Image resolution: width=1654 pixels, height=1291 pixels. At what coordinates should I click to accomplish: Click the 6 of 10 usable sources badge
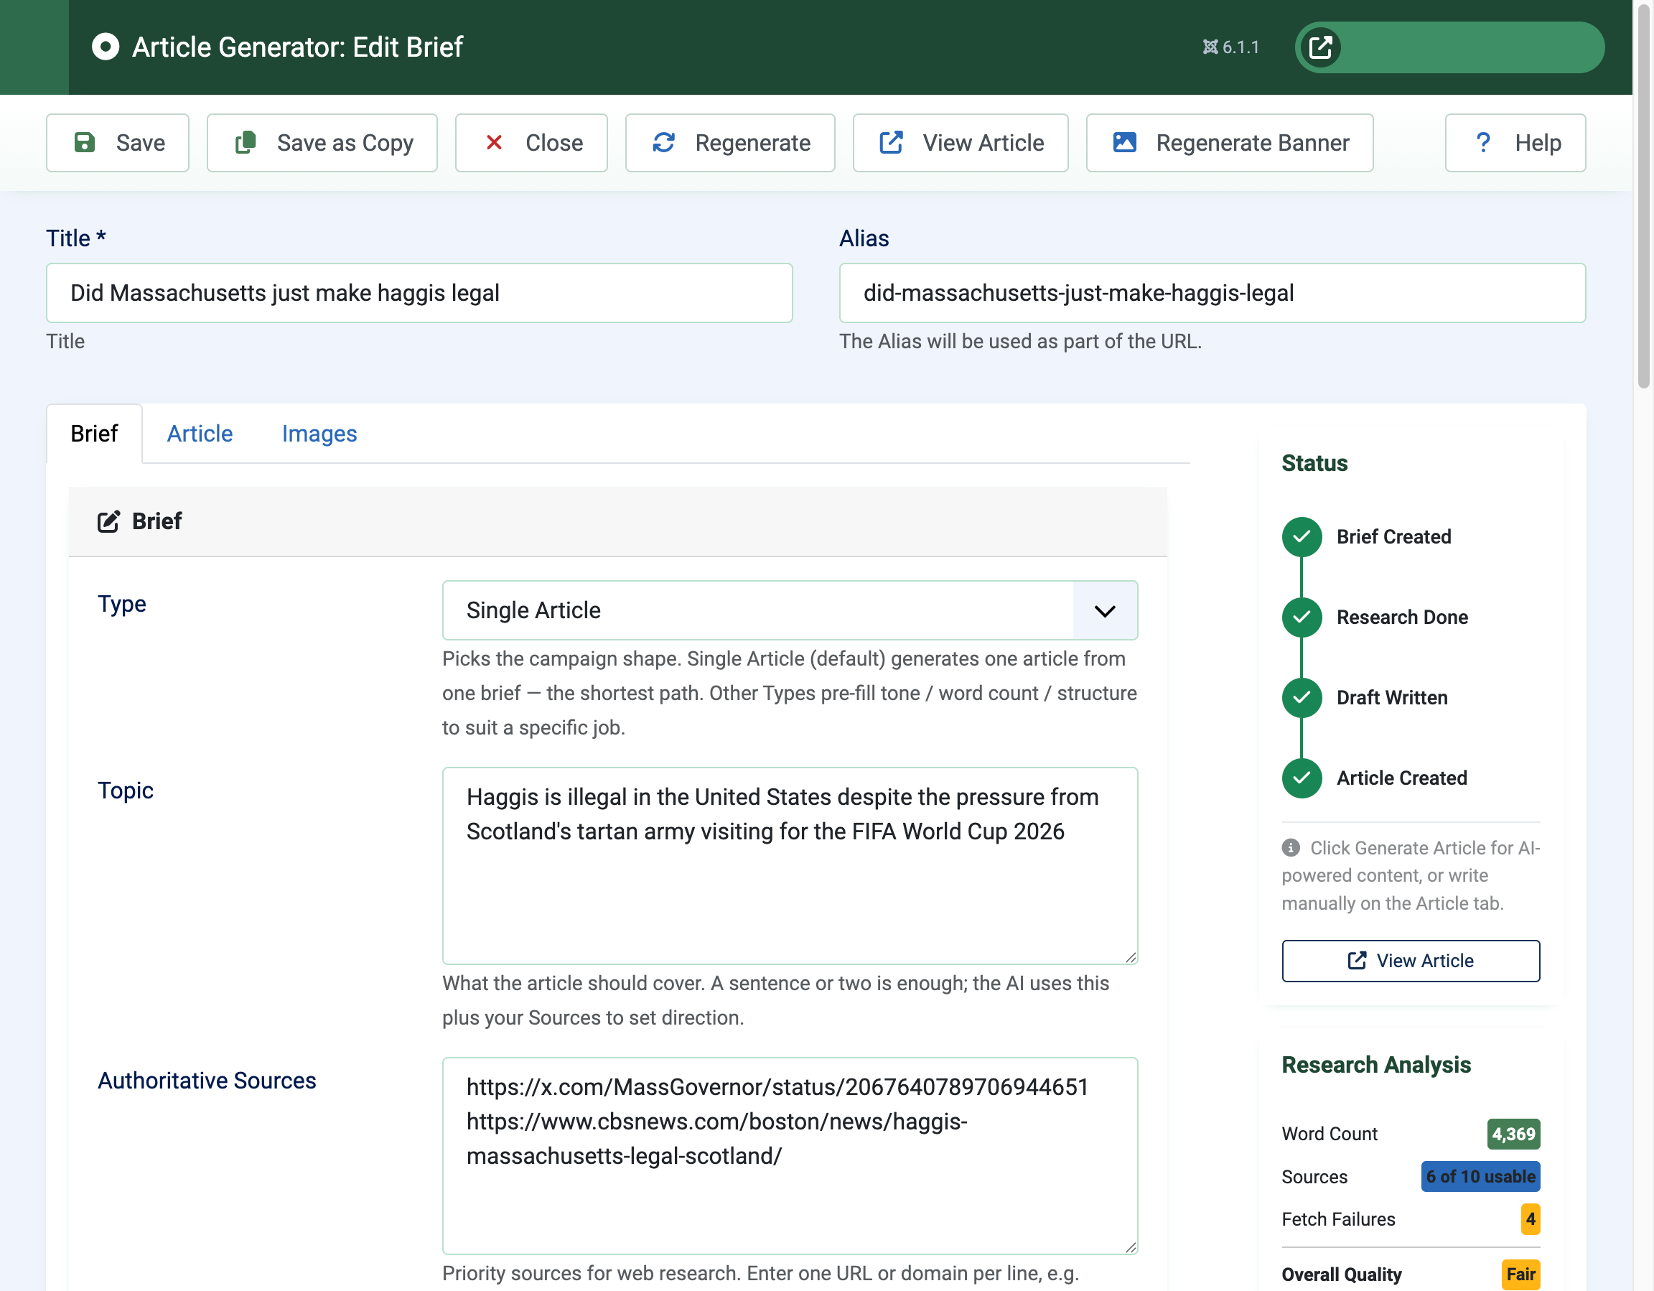point(1480,1176)
